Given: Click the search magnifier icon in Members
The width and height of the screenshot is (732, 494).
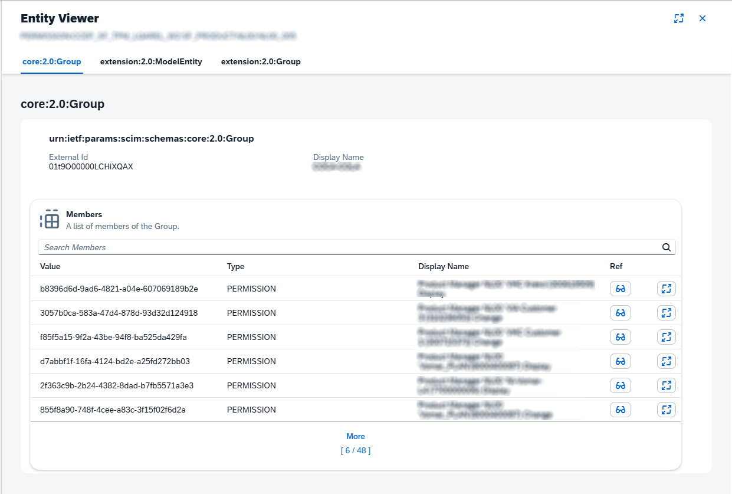Looking at the screenshot, I should pyautogui.click(x=666, y=247).
